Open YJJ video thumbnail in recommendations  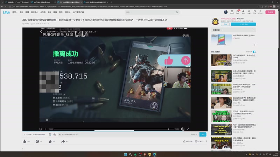click(x=221, y=89)
